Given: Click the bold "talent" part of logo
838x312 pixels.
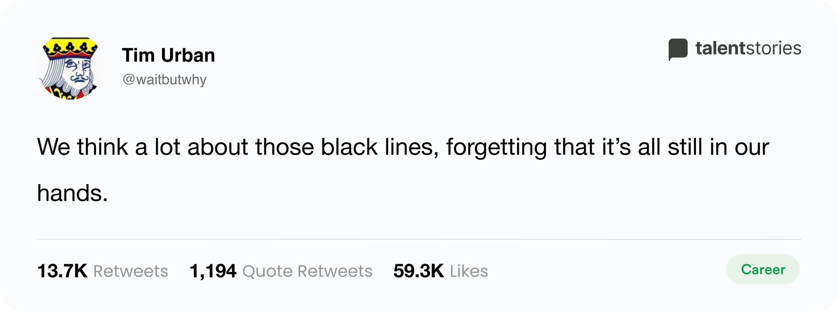Looking at the screenshot, I should tap(720, 48).
